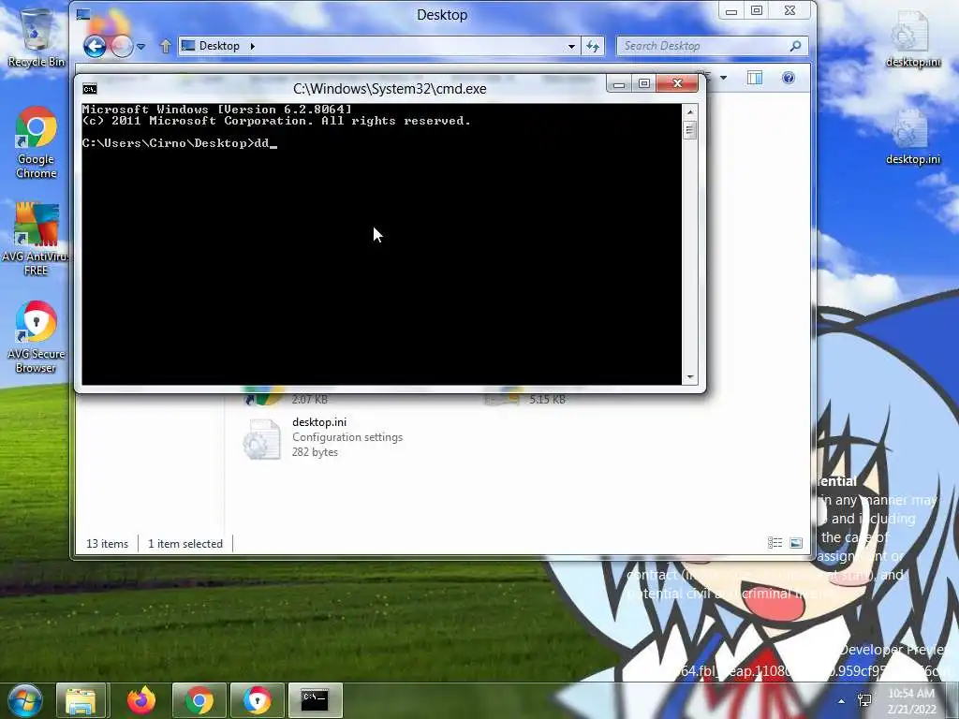This screenshot has width=959, height=719.
Task: Go up one folder level in Explorer
Action: [165, 47]
